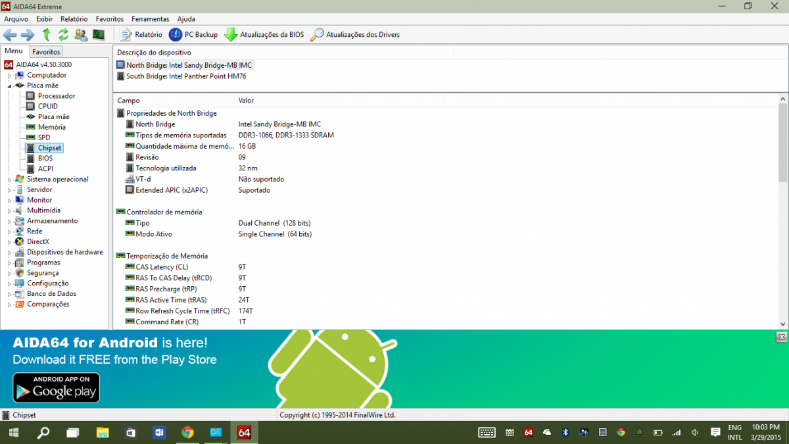
Task: Expand the Computador tree node
Action: pyautogui.click(x=9, y=76)
